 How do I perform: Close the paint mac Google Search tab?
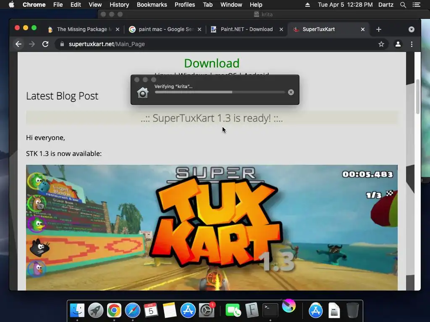(x=199, y=29)
